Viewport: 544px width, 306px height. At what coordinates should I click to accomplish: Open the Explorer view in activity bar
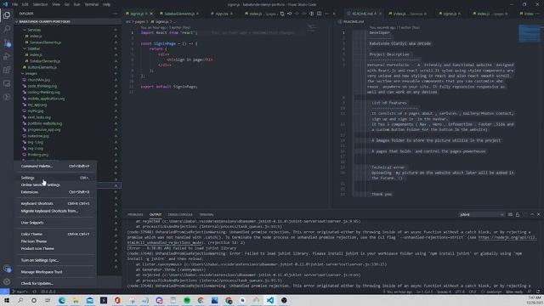coord(7,15)
